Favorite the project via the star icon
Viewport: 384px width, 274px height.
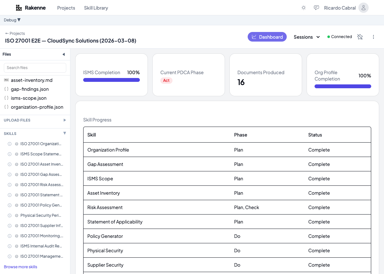pos(360,37)
